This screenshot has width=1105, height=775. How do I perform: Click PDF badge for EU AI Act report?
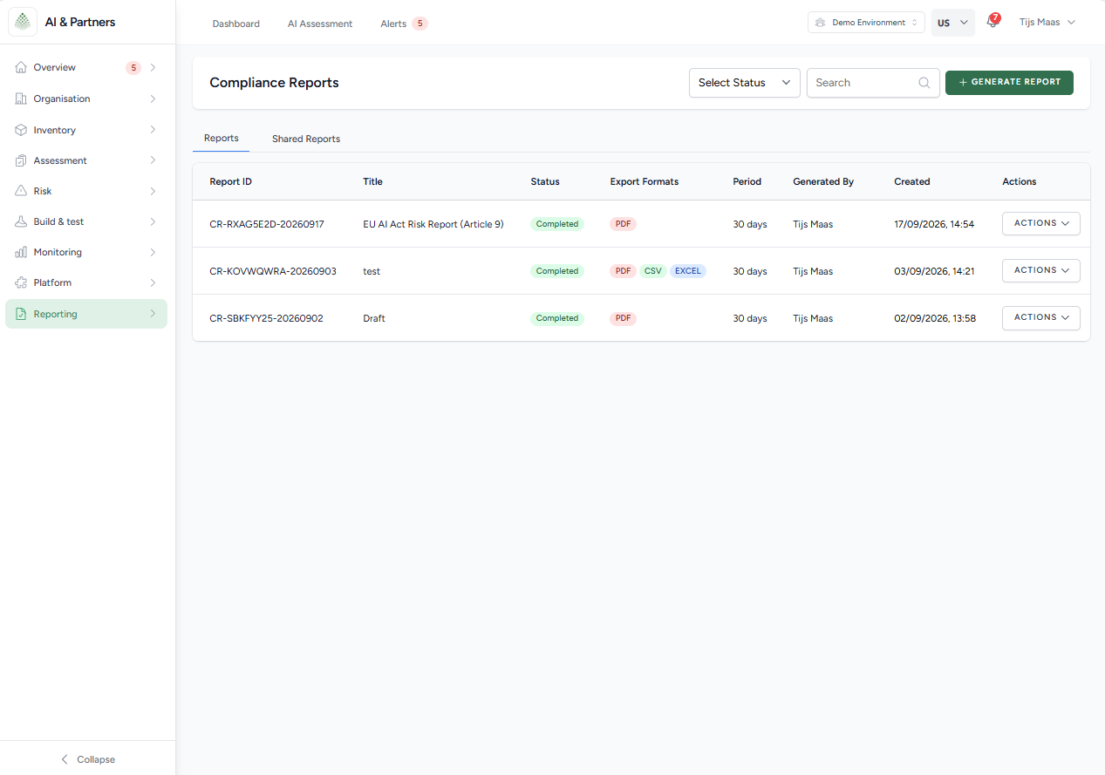tap(623, 224)
